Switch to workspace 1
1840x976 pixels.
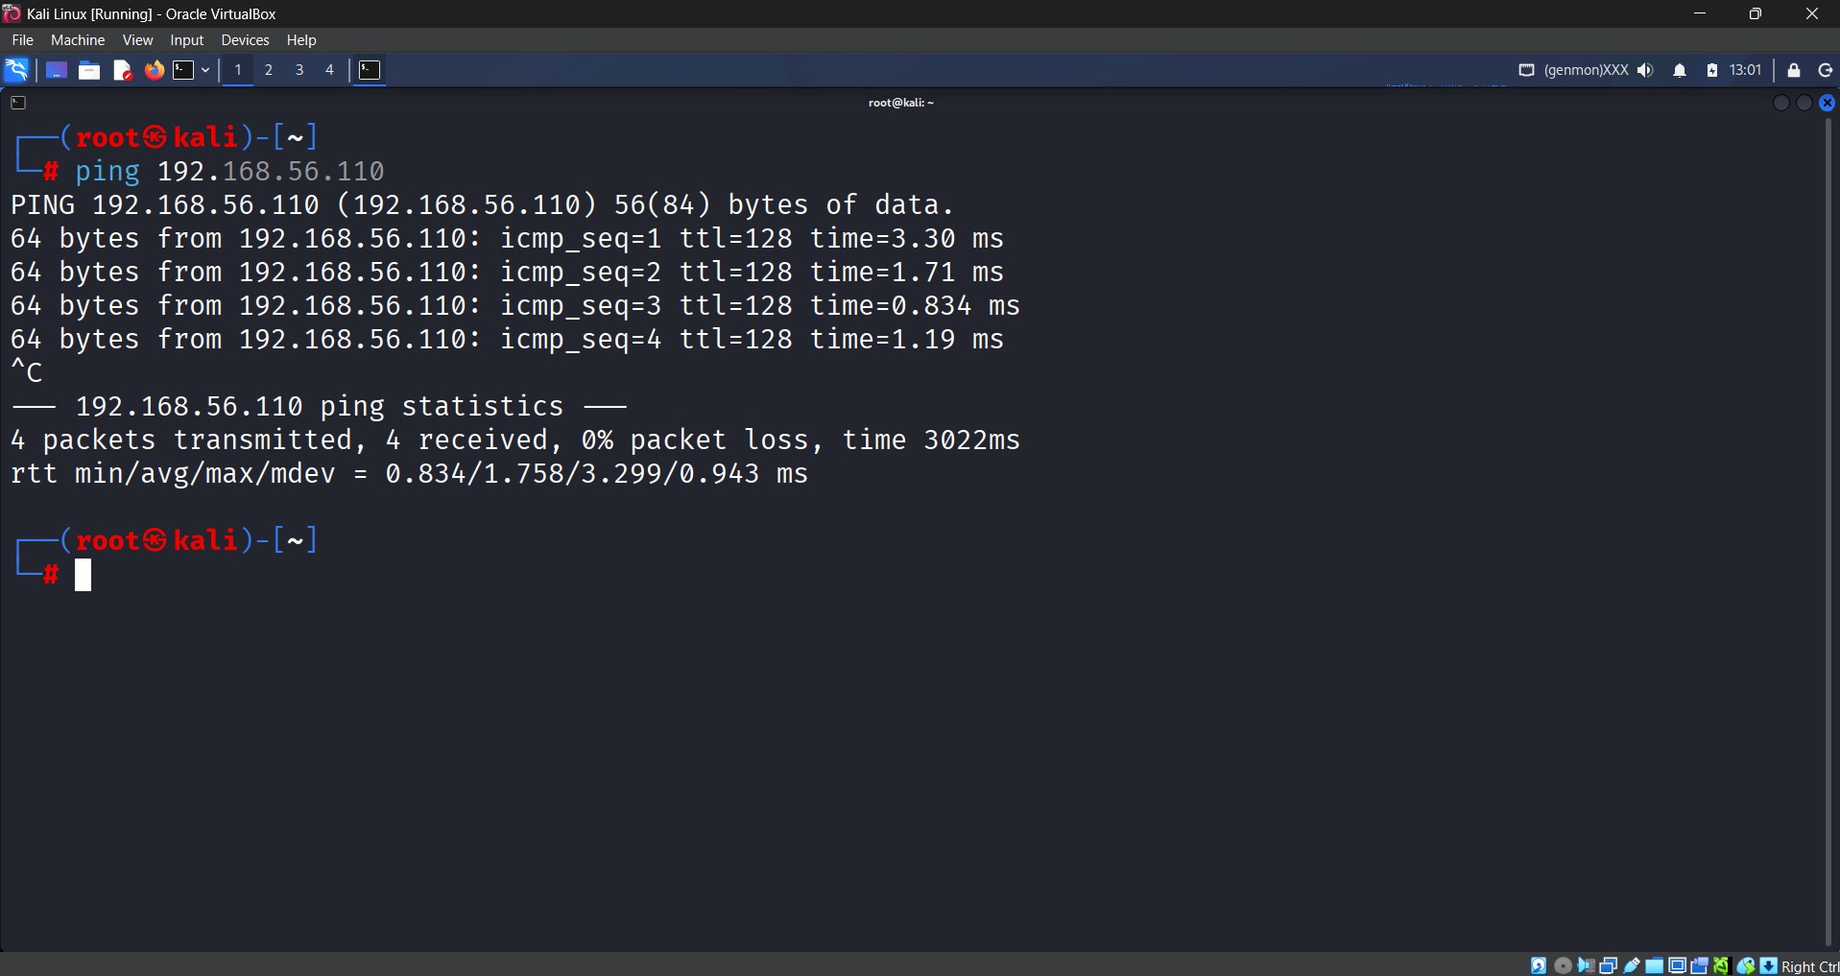point(238,70)
